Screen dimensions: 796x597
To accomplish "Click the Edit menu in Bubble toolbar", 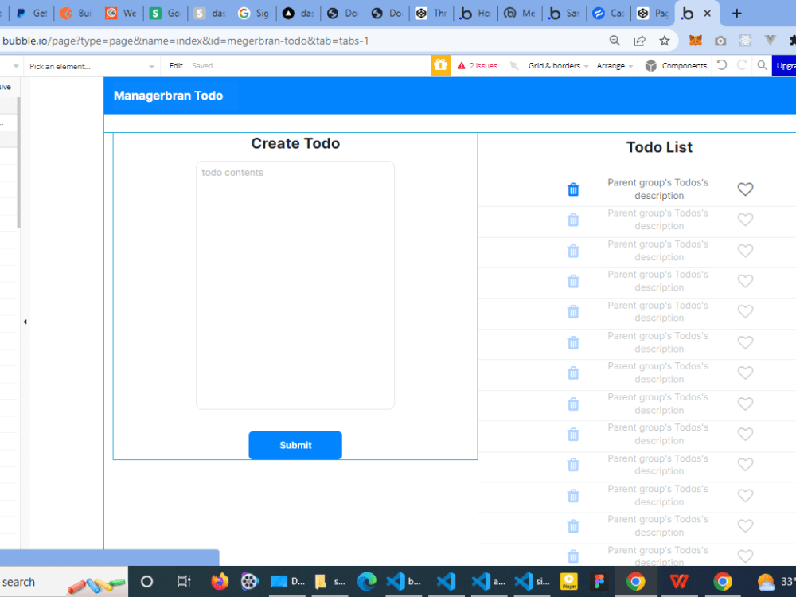I will (176, 66).
